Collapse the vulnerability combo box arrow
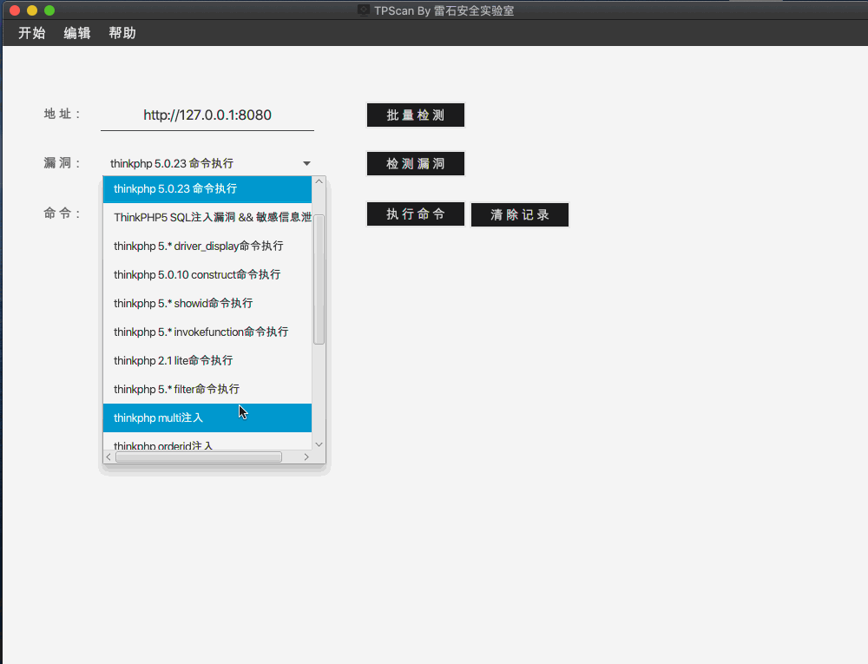 point(306,163)
